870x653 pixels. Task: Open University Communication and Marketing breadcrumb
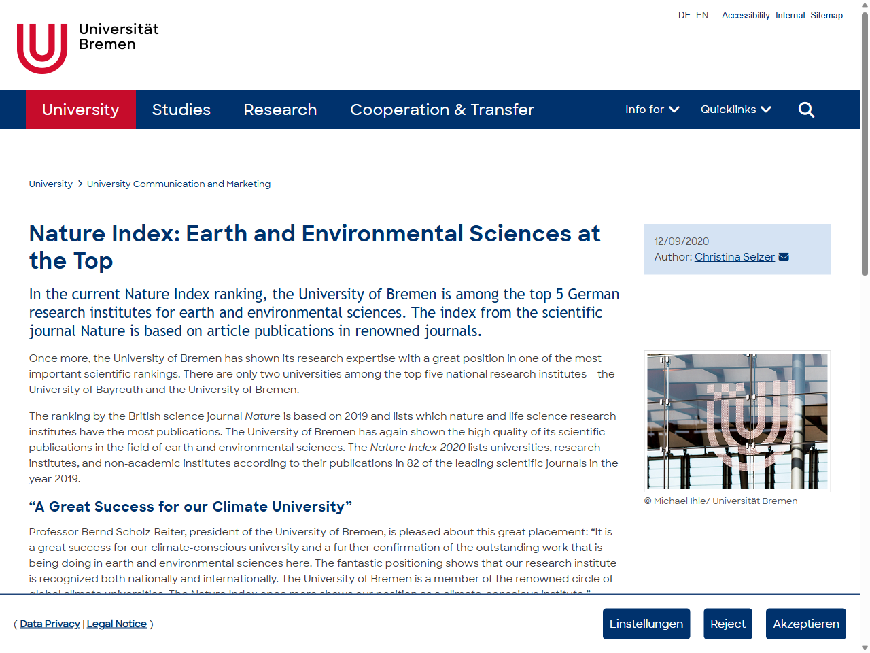(179, 184)
